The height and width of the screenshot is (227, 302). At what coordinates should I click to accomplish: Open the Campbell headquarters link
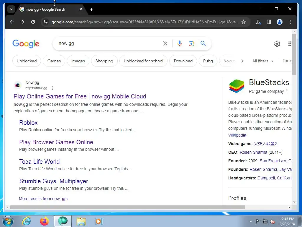[266, 178]
